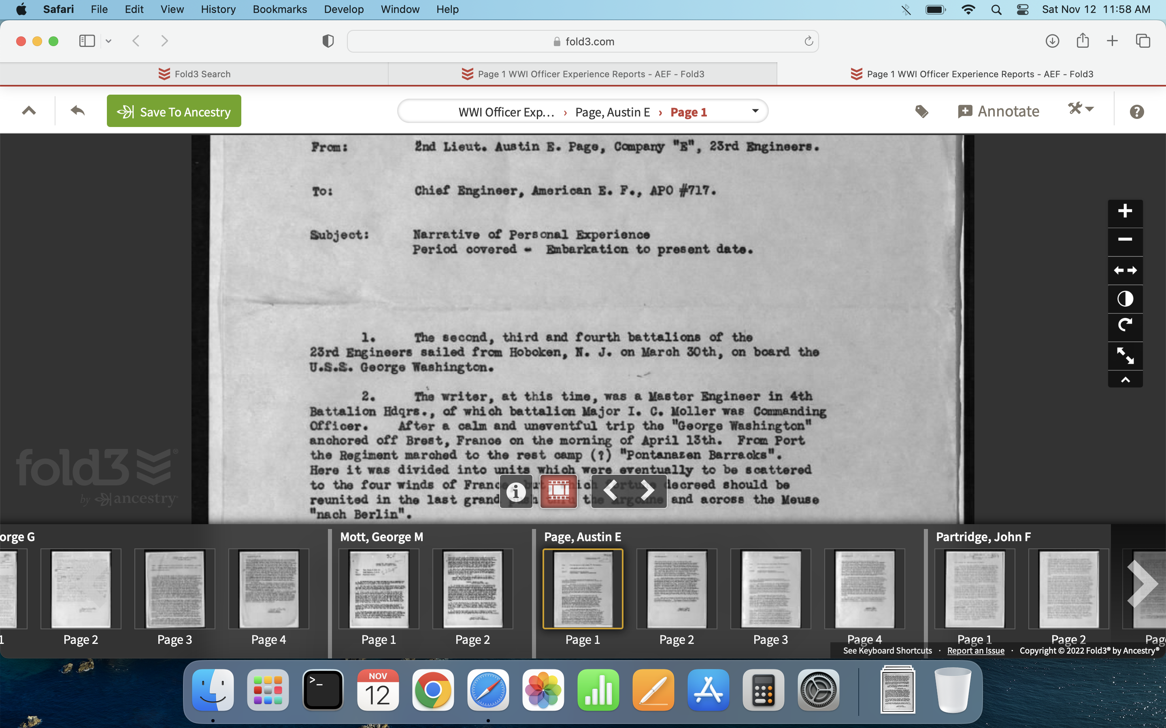The image size is (1166, 728).
Task: Click the zoom out minus button
Action: [1125, 239]
